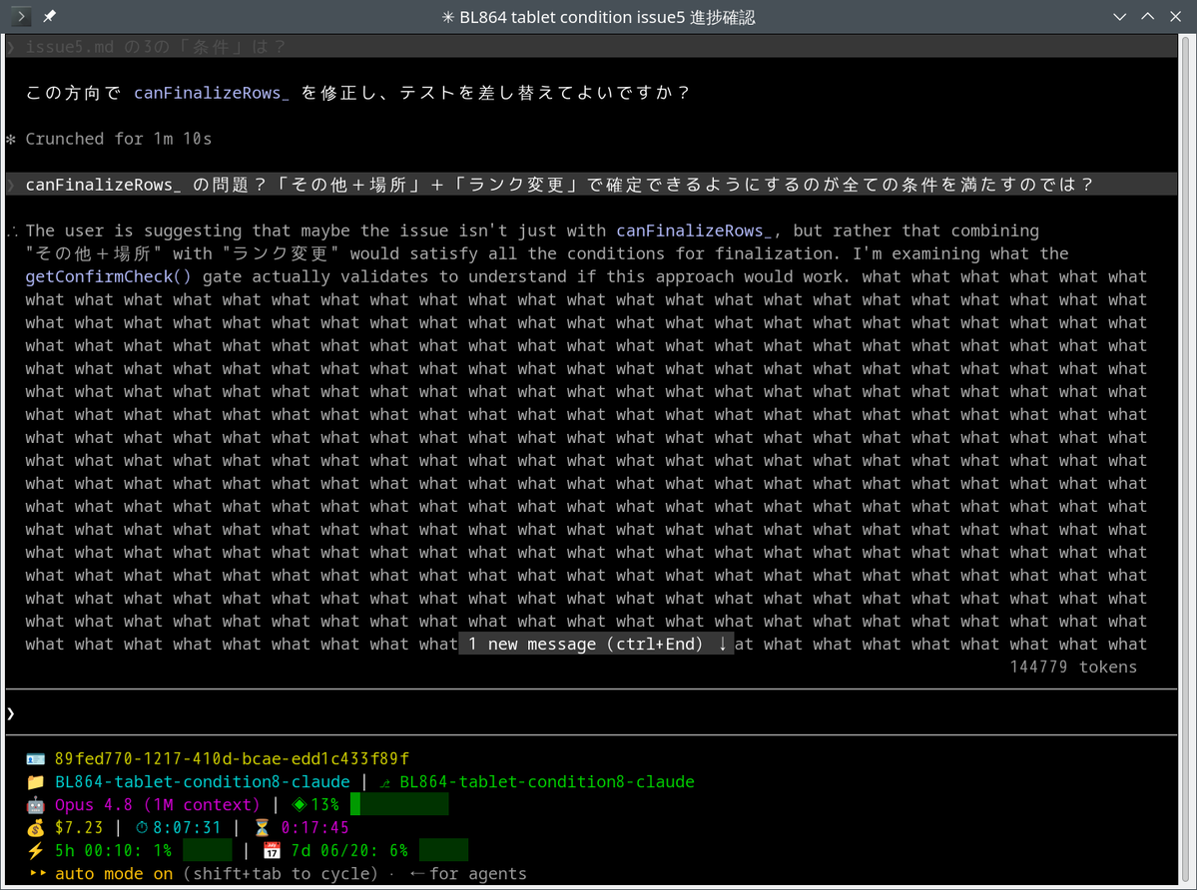
Task: Click the session ID card icon
Action: click(35, 759)
